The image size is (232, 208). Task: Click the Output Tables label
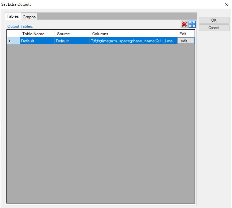[x=20, y=26]
